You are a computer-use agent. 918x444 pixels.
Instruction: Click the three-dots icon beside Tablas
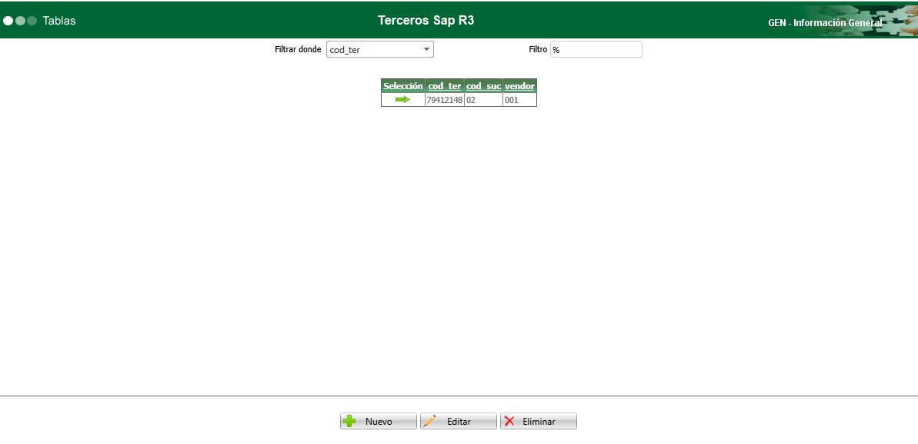(x=20, y=21)
